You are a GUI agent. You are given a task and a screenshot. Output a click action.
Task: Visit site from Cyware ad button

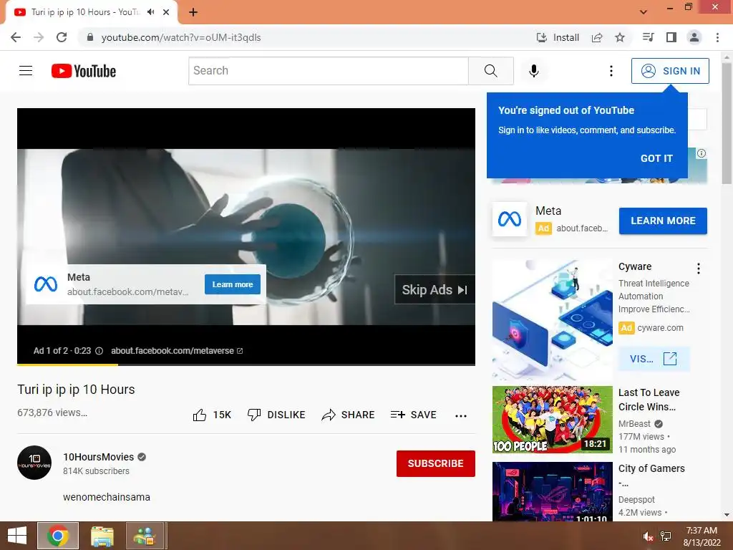pyautogui.click(x=654, y=359)
